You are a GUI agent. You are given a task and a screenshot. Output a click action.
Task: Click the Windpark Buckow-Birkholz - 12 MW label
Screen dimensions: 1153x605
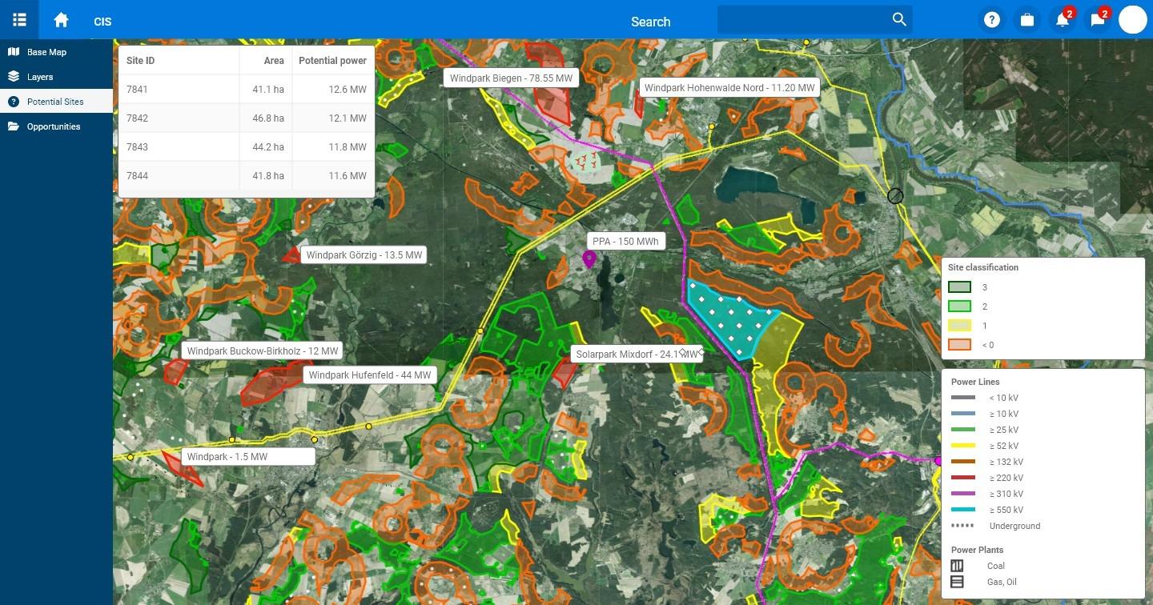[x=263, y=351]
